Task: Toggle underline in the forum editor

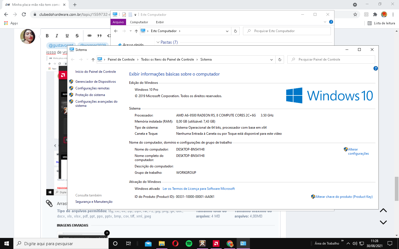Action: pyautogui.click(x=67, y=36)
